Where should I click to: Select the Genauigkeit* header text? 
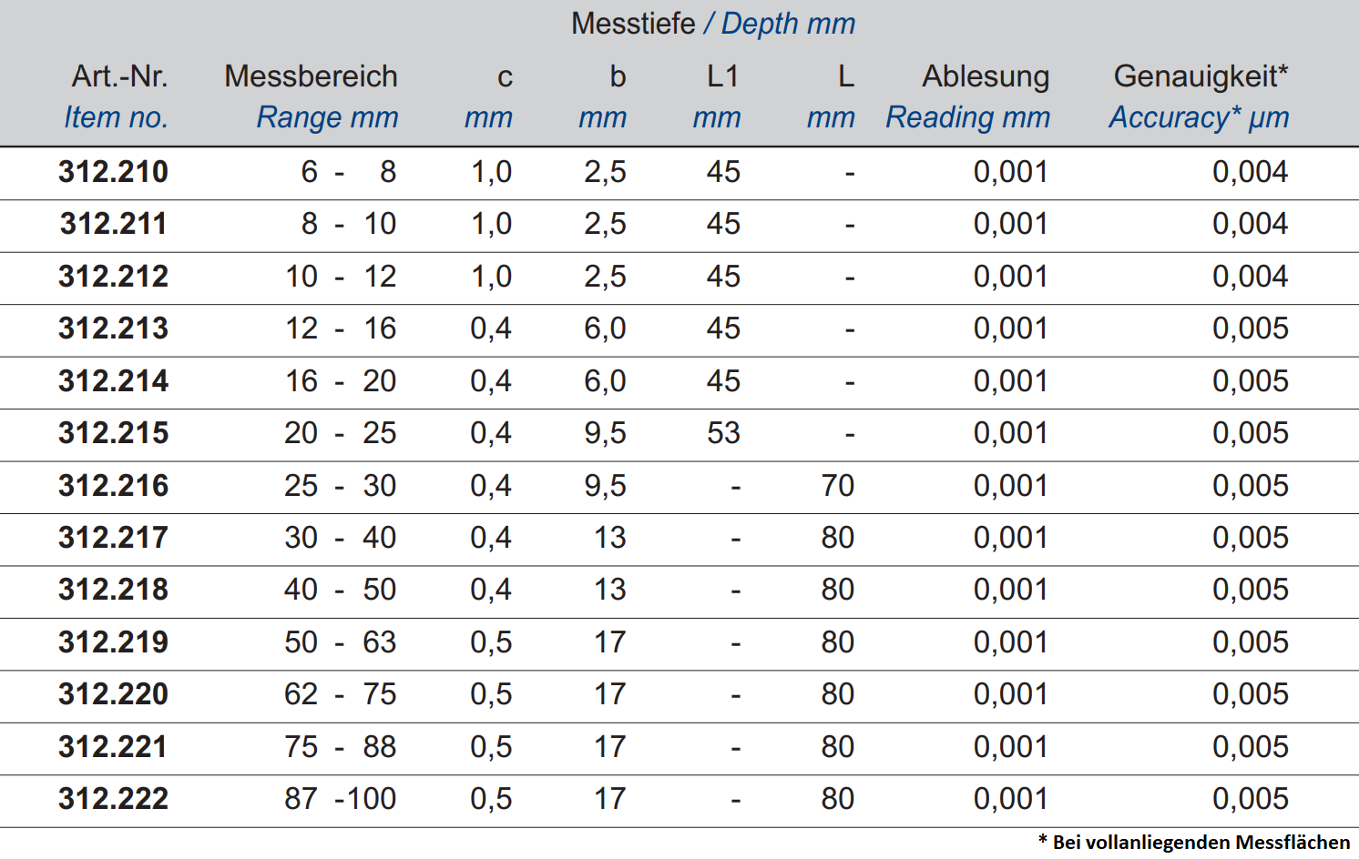pos(1201,76)
